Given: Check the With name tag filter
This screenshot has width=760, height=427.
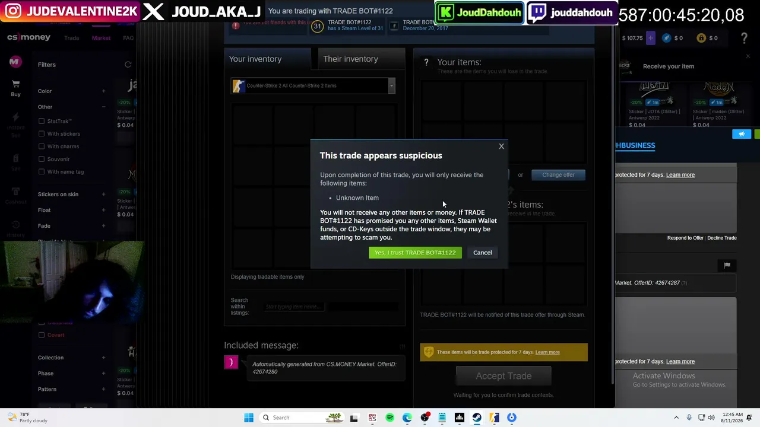Looking at the screenshot, I should pyautogui.click(x=42, y=172).
